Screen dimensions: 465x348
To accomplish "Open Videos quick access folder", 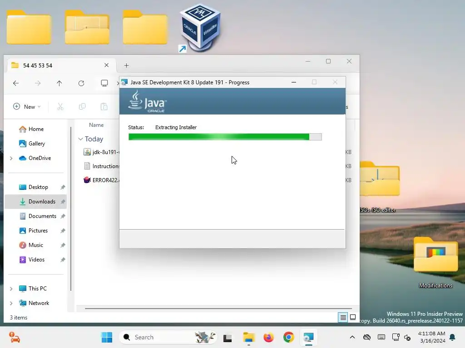I will 36,260.
